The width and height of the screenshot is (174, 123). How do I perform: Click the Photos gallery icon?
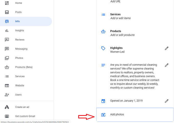(x=7, y=58)
